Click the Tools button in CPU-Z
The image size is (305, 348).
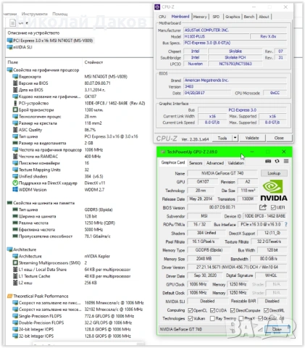pos(222,138)
